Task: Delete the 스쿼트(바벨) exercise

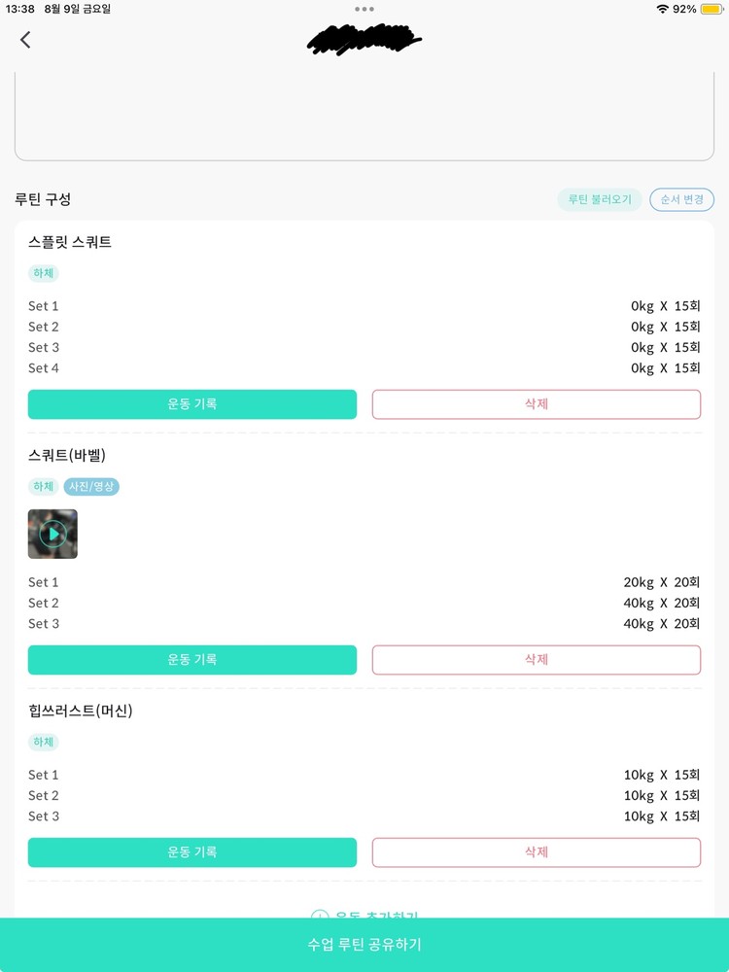Action: (537, 660)
